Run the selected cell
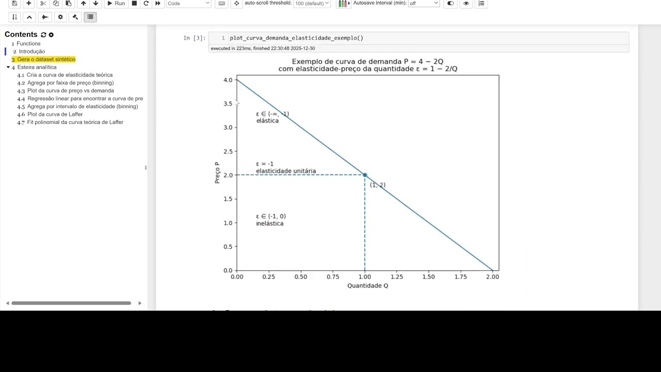This screenshot has height=372, width=661. point(116,3)
